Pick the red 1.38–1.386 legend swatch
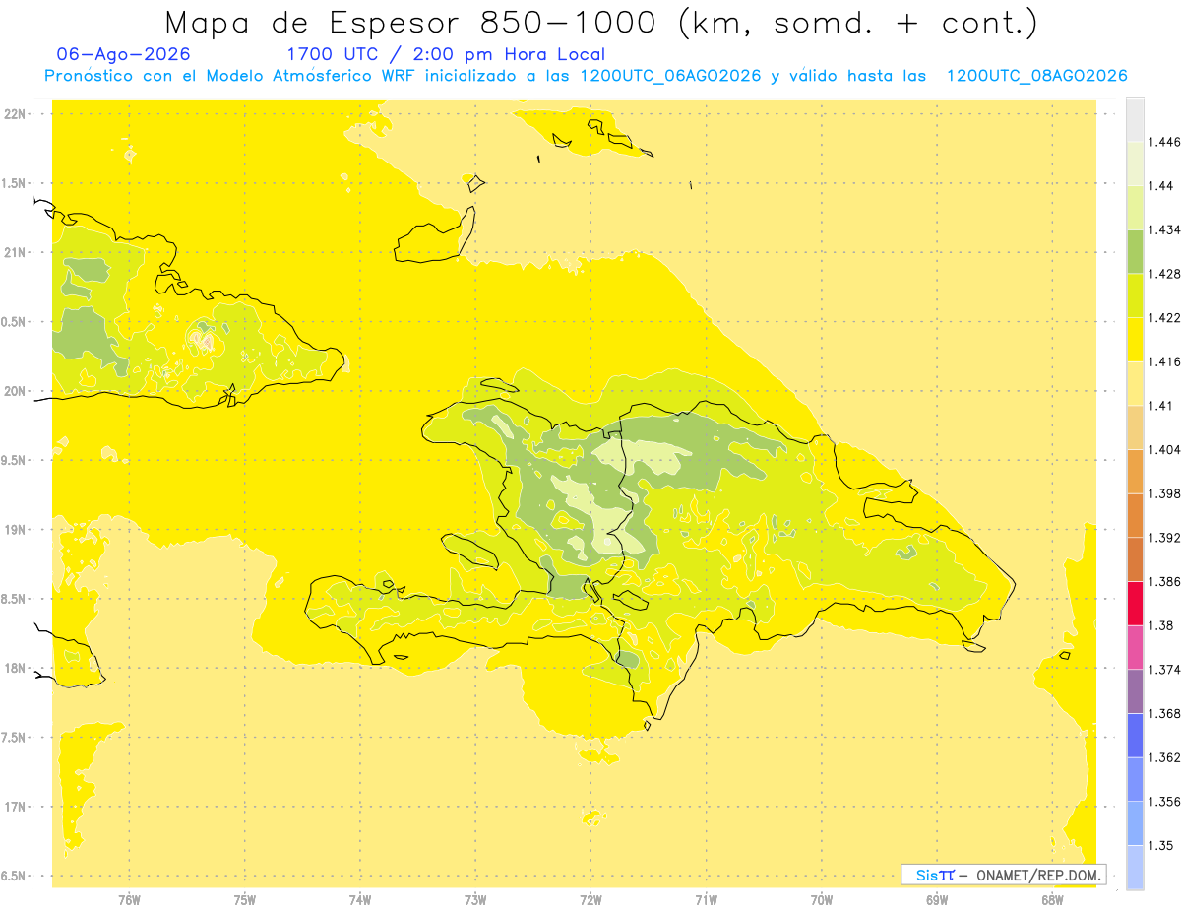 coord(1135,603)
